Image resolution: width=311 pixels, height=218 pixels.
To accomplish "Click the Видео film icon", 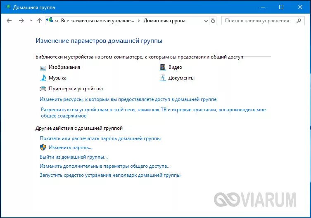I will pos(163,67).
